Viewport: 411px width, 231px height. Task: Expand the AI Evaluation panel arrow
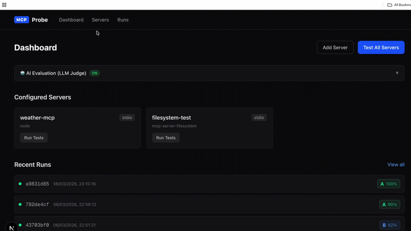(397, 73)
